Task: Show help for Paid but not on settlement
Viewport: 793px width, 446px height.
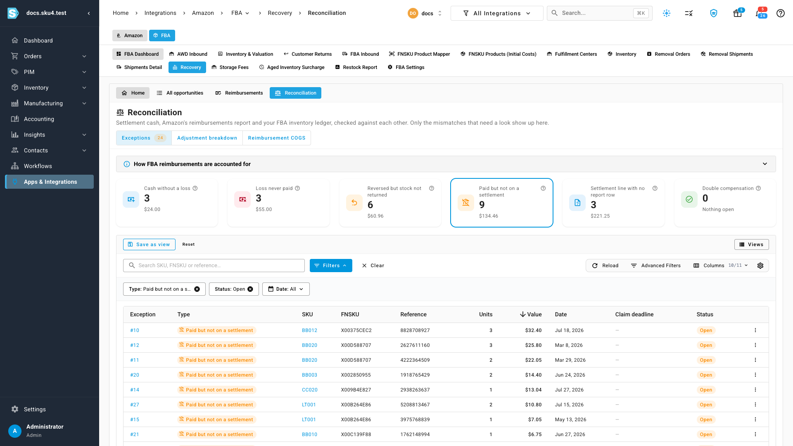Action: coord(543,188)
